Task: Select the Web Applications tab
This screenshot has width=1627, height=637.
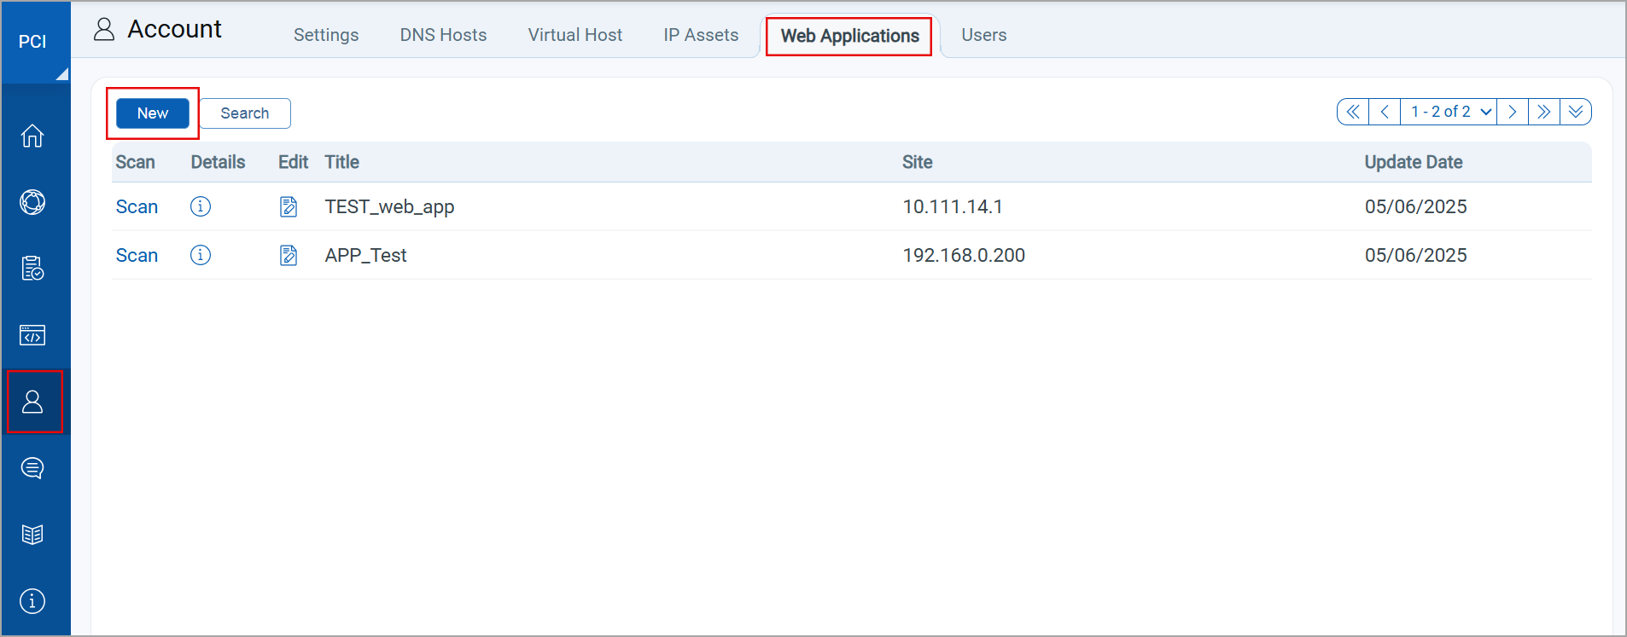Action: [x=850, y=36]
